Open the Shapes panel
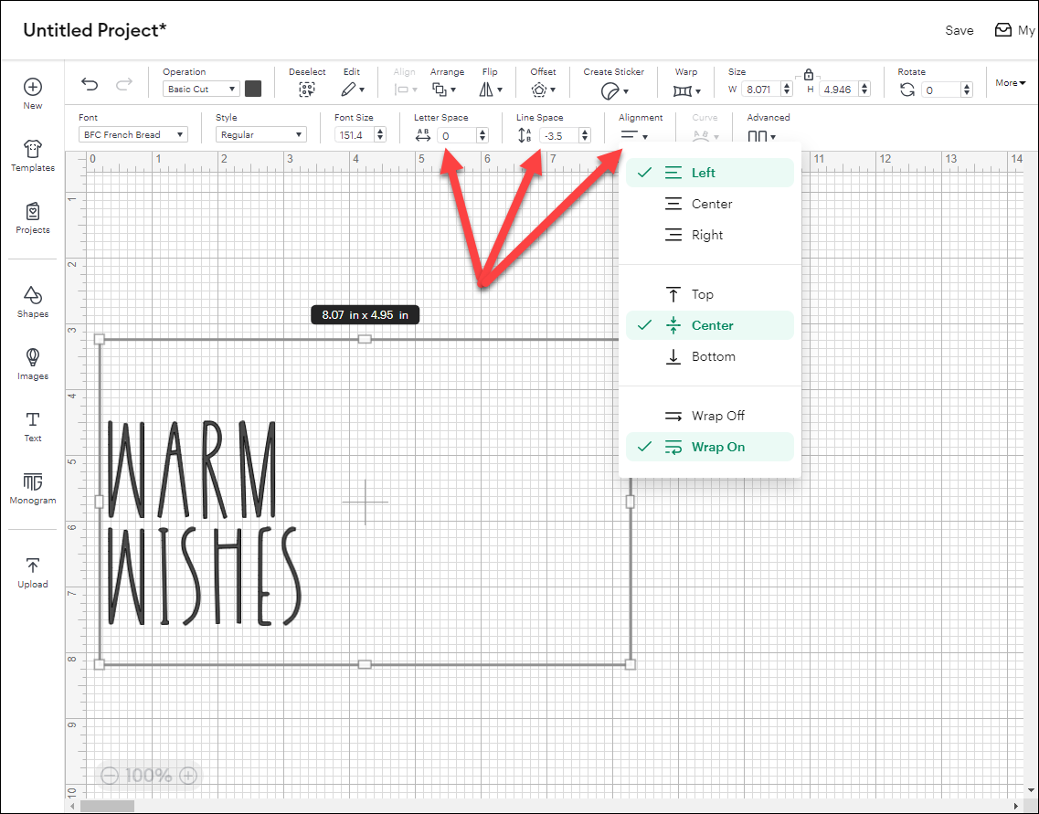 [33, 301]
